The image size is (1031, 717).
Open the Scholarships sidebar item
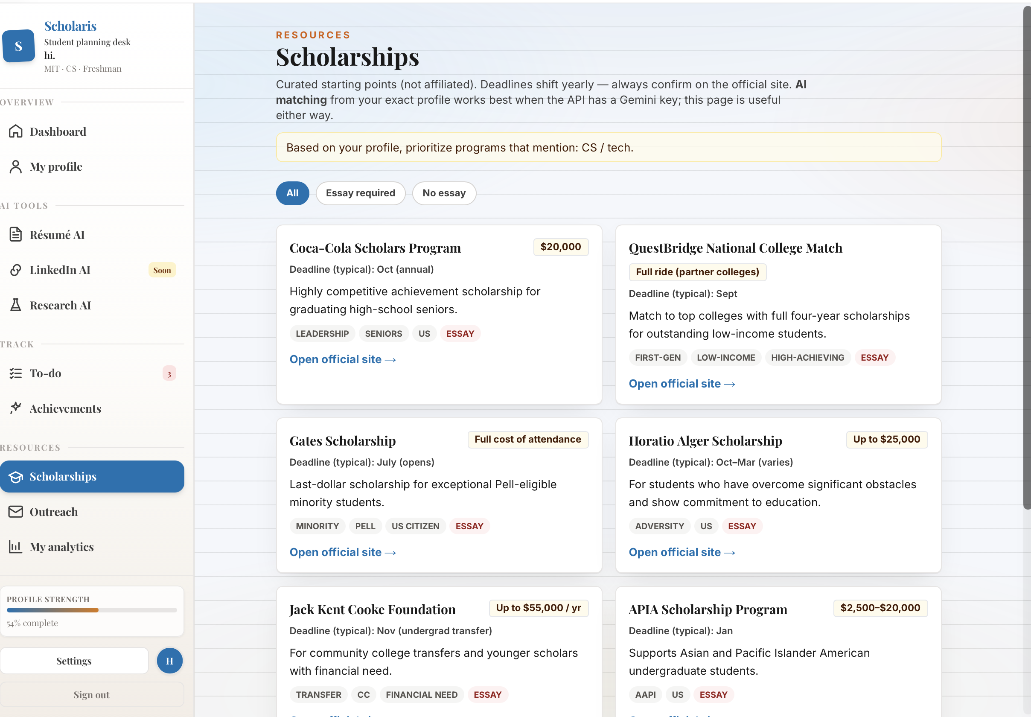tap(92, 476)
